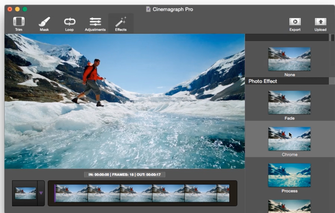Click the still frame thumbnail
335x213 pixels.
[x=26, y=193]
